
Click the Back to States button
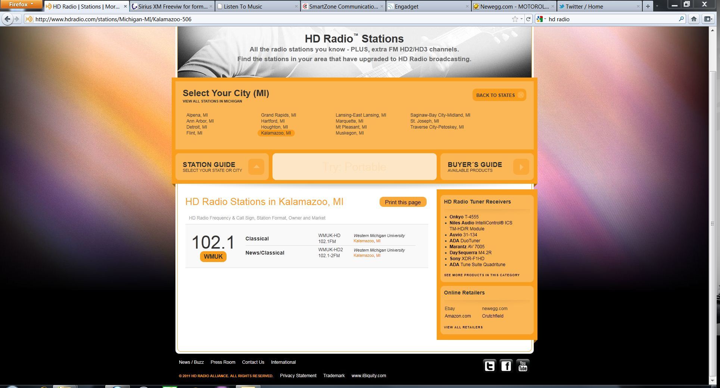[499, 95]
